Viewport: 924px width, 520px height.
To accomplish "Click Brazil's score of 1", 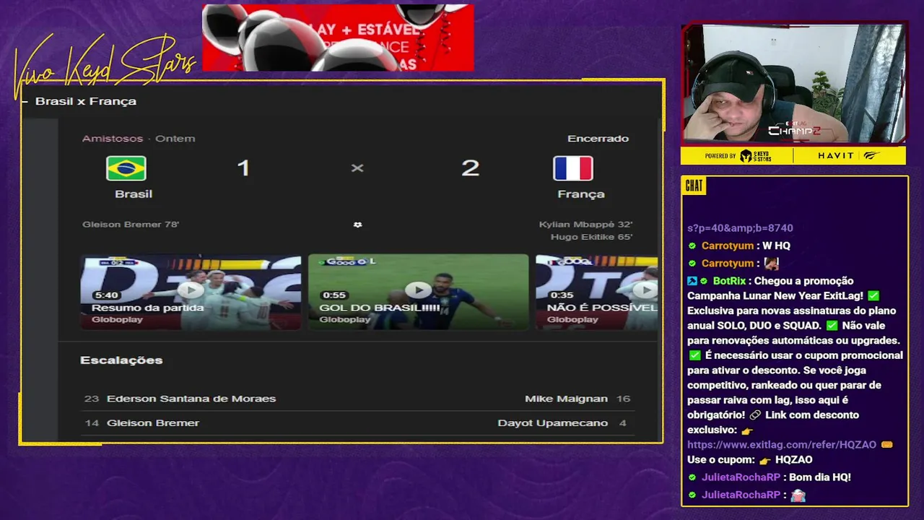I will coord(243,168).
